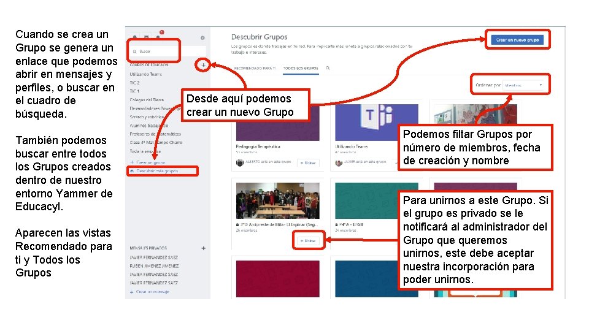This screenshot has height=331, width=589.
Task: Open the Scratch y robótica group
Action: pos(147,117)
